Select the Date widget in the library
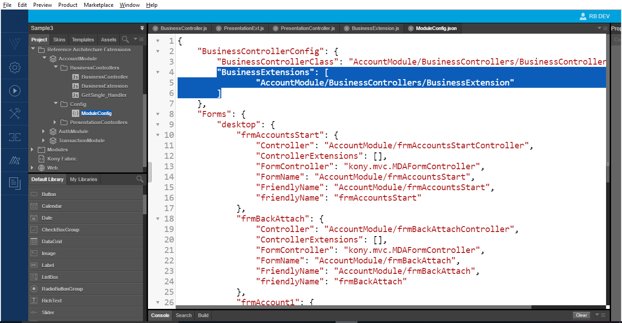This screenshot has width=622, height=323. click(x=86, y=218)
